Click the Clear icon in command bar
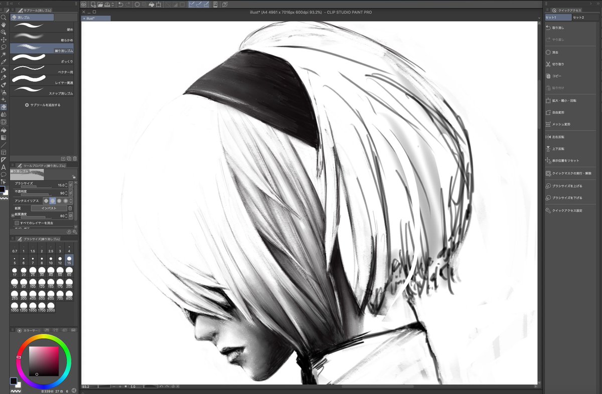The image size is (602, 394). [137, 5]
